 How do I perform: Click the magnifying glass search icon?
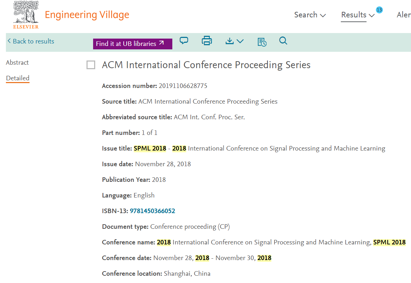click(x=283, y=41)
